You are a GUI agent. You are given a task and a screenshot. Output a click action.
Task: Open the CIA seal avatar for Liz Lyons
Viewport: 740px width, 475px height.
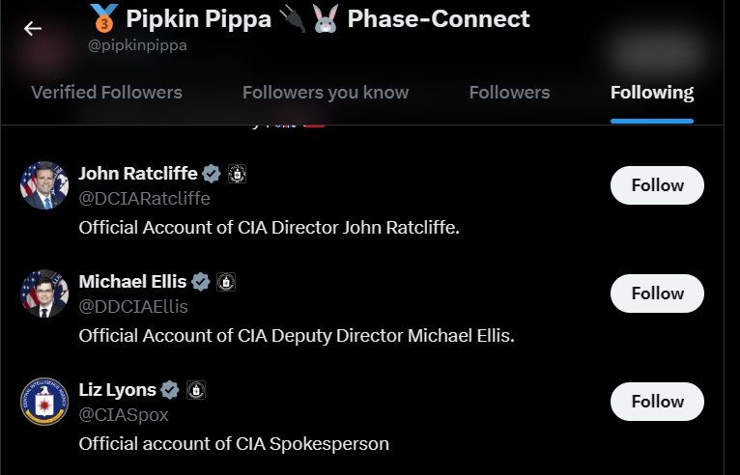[x=44, y=402]
